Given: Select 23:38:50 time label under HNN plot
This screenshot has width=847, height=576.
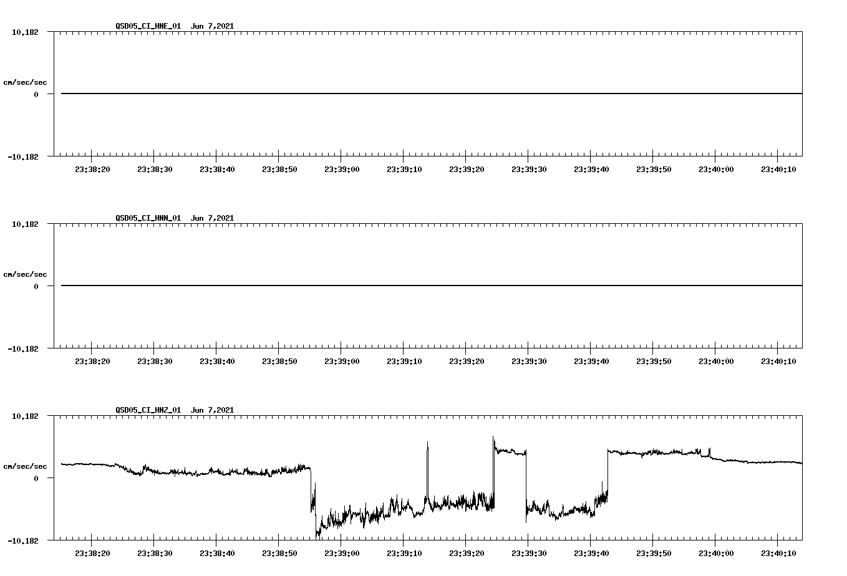Looking at the screenshot, I should (279, 362).
